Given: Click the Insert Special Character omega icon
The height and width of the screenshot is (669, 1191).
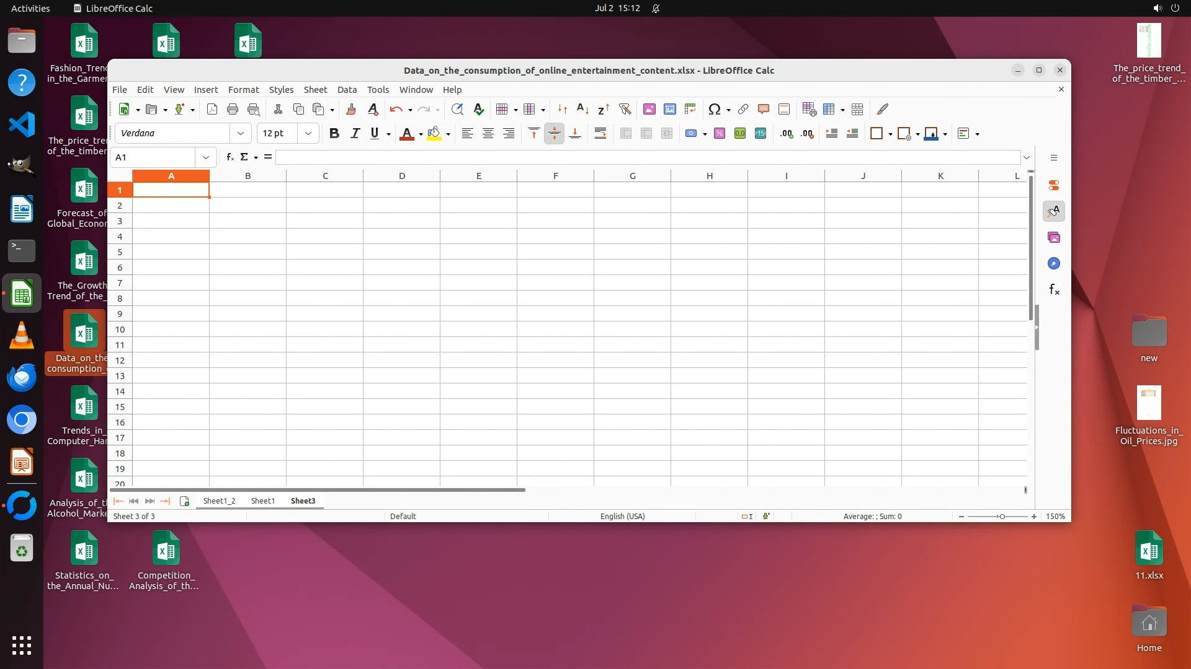Looking at the screenshot, I should (x=714, y=110).
